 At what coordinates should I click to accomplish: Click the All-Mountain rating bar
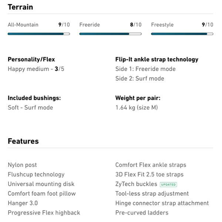tap(38, 34)
